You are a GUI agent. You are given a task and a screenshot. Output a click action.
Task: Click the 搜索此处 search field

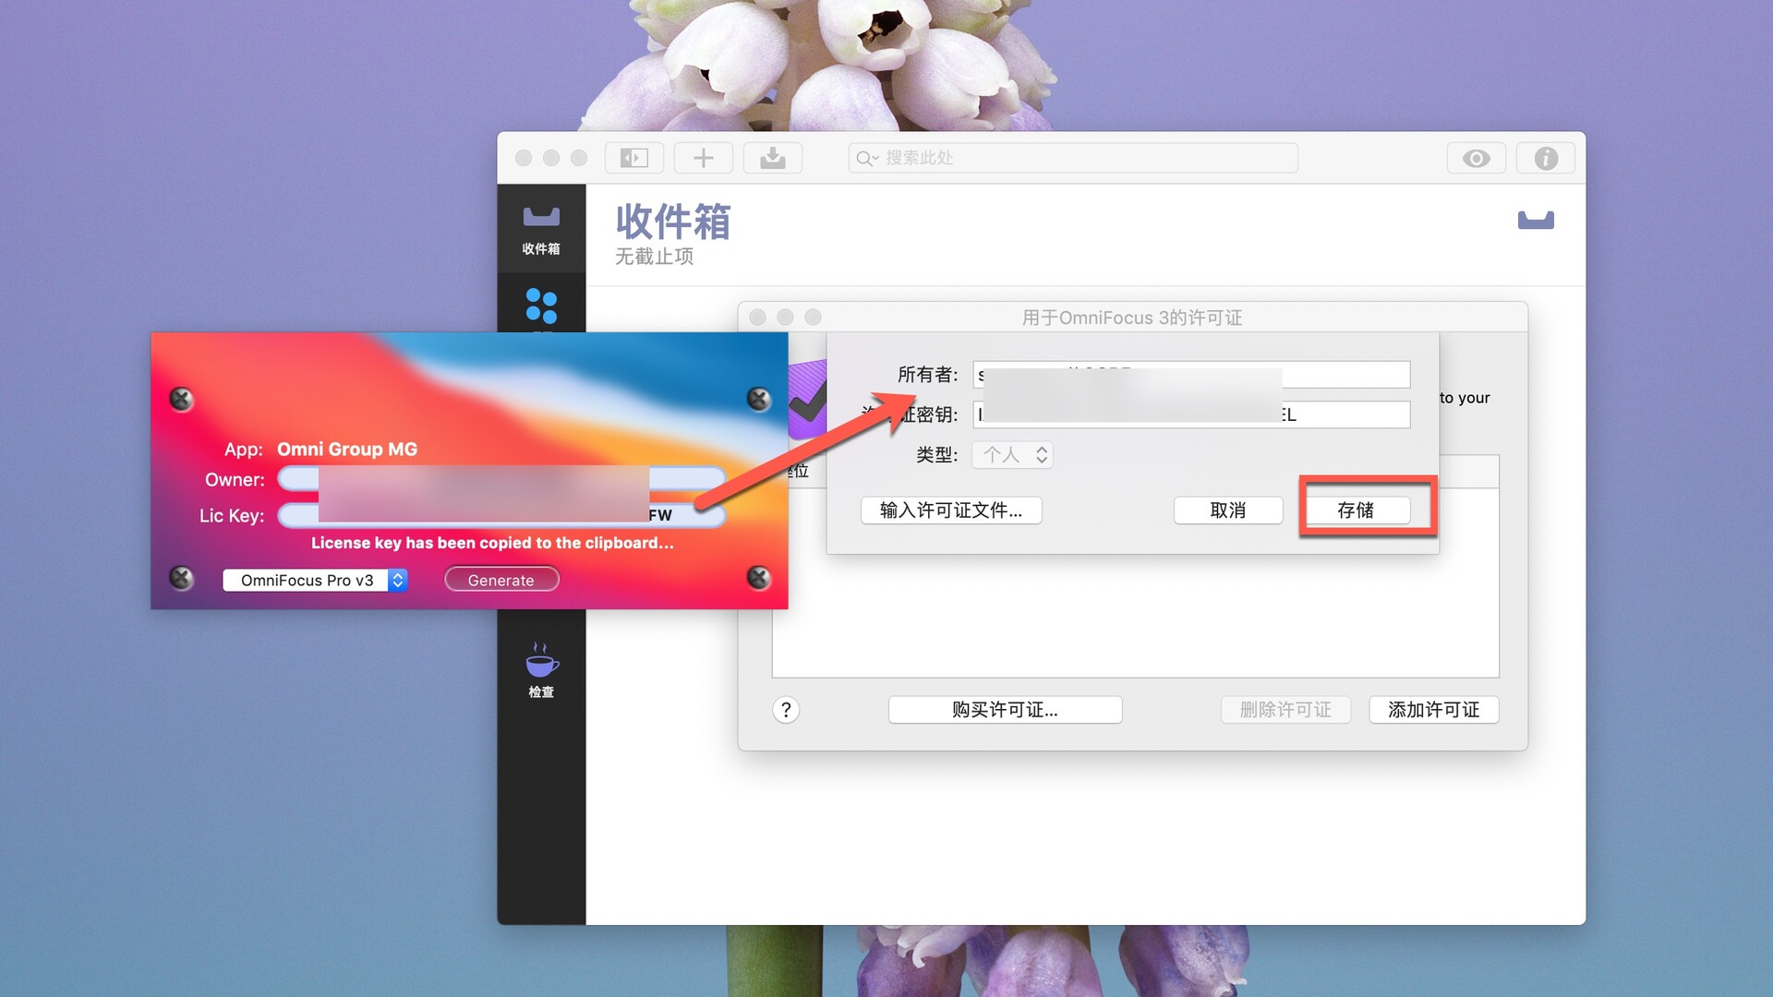click(x=1073, y=158)
